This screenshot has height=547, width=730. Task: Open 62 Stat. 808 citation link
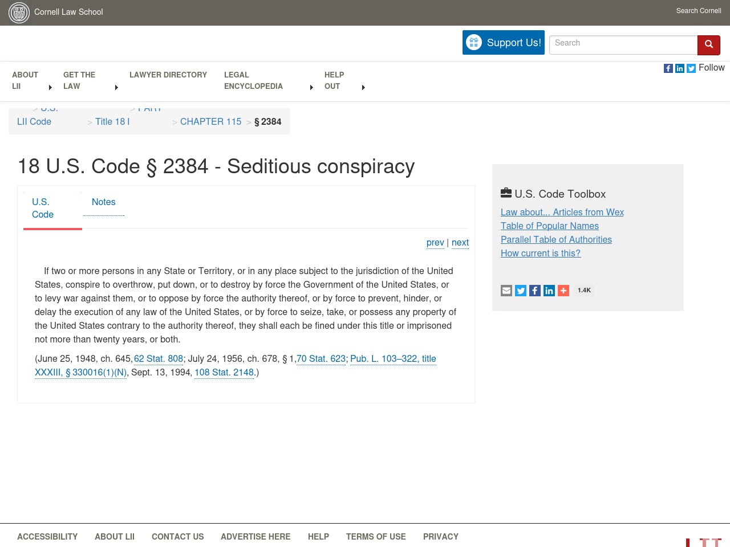[x=159, y=359]
